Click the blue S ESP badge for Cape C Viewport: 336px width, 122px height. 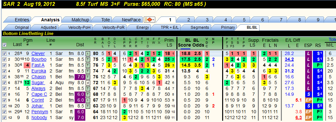click(x=308, y=94)
